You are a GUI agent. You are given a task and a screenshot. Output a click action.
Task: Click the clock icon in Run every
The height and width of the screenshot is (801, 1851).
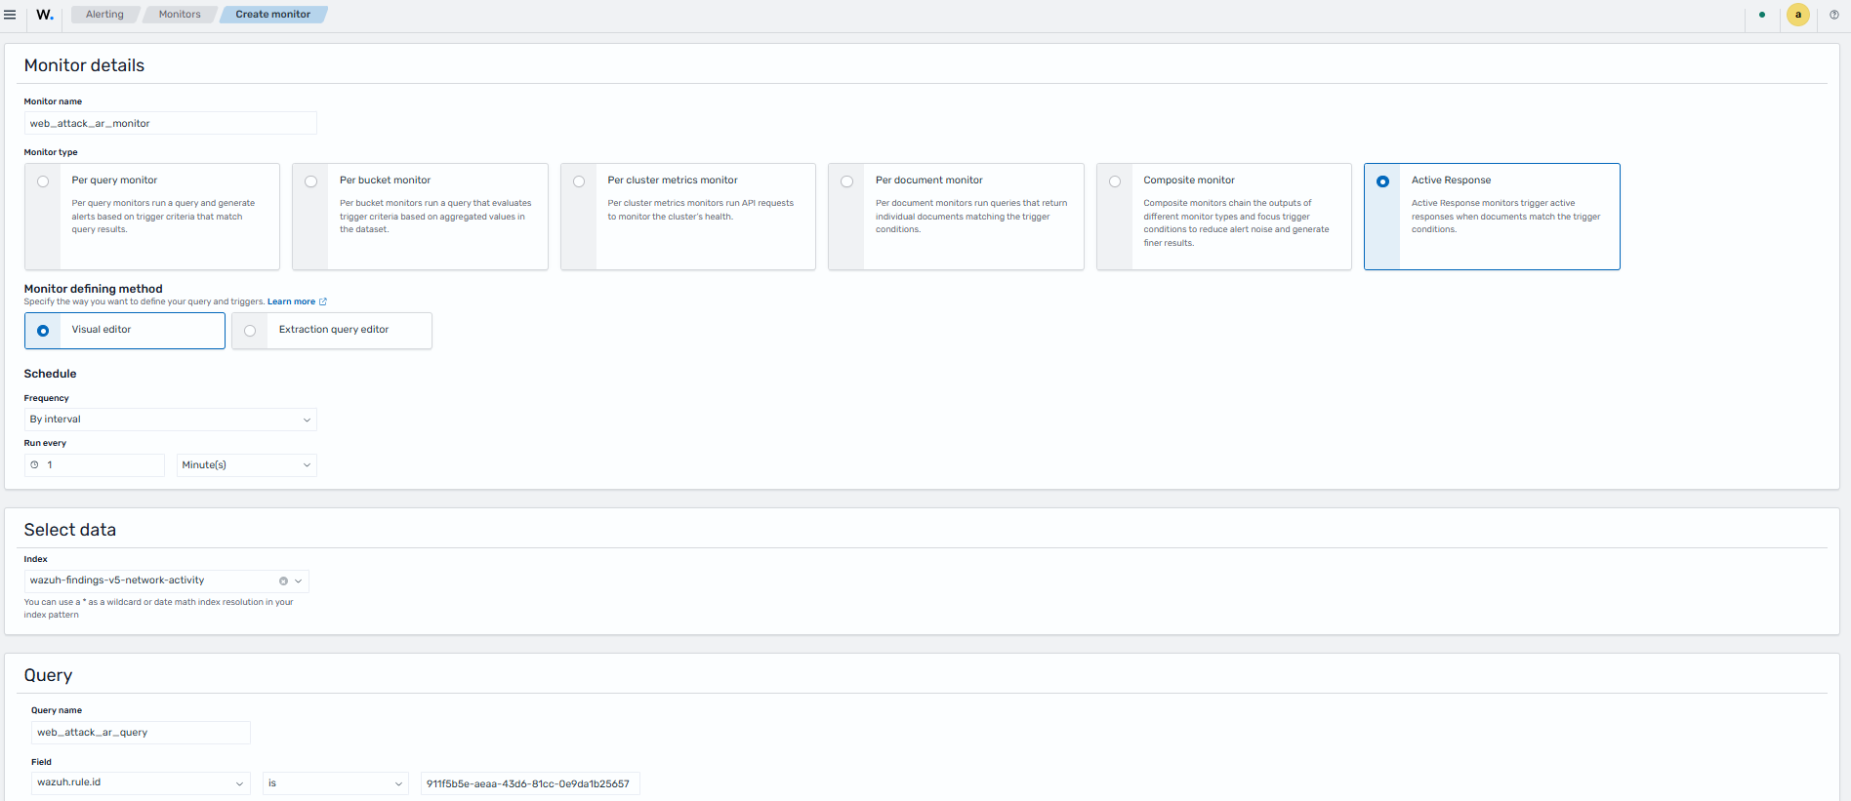tap(34, 465)
